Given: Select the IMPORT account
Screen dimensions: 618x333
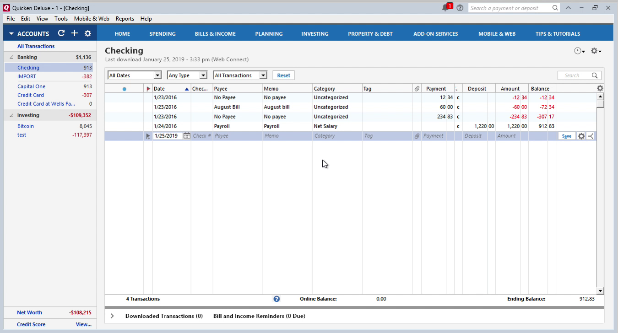Looking at the screenshot, I should click(27, 76).
